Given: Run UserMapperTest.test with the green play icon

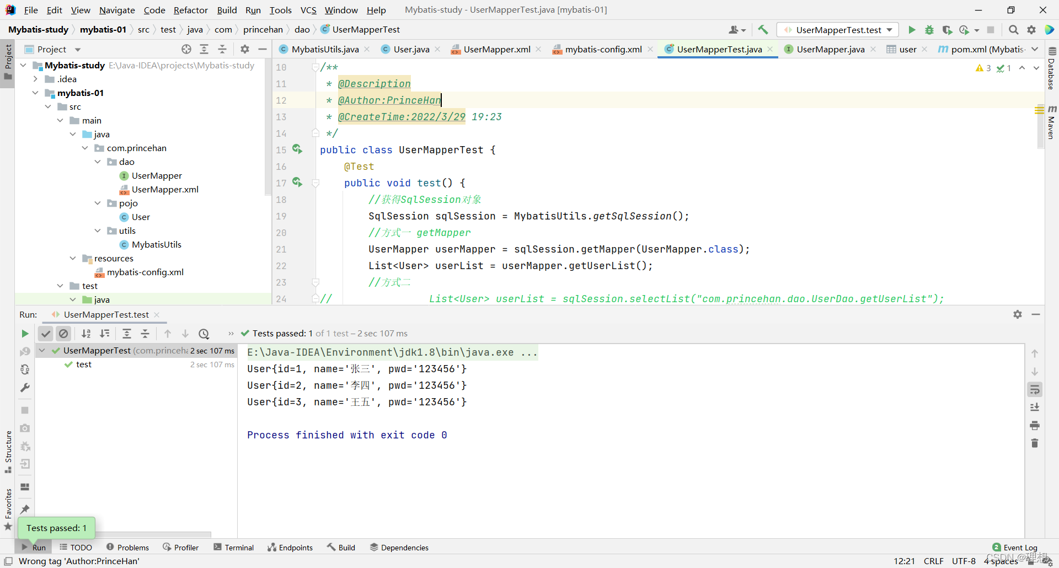Looking at the screenshot, I should pyautogui.click(x=912, y=30).
